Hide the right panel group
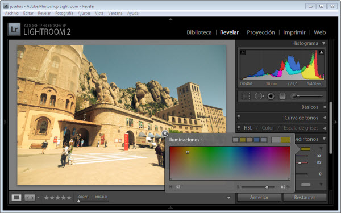The height and width of the screenshot is (213, 341). [x=335, y=122]
